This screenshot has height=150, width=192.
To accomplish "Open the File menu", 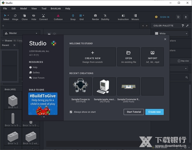I will [x=5, y=8].
